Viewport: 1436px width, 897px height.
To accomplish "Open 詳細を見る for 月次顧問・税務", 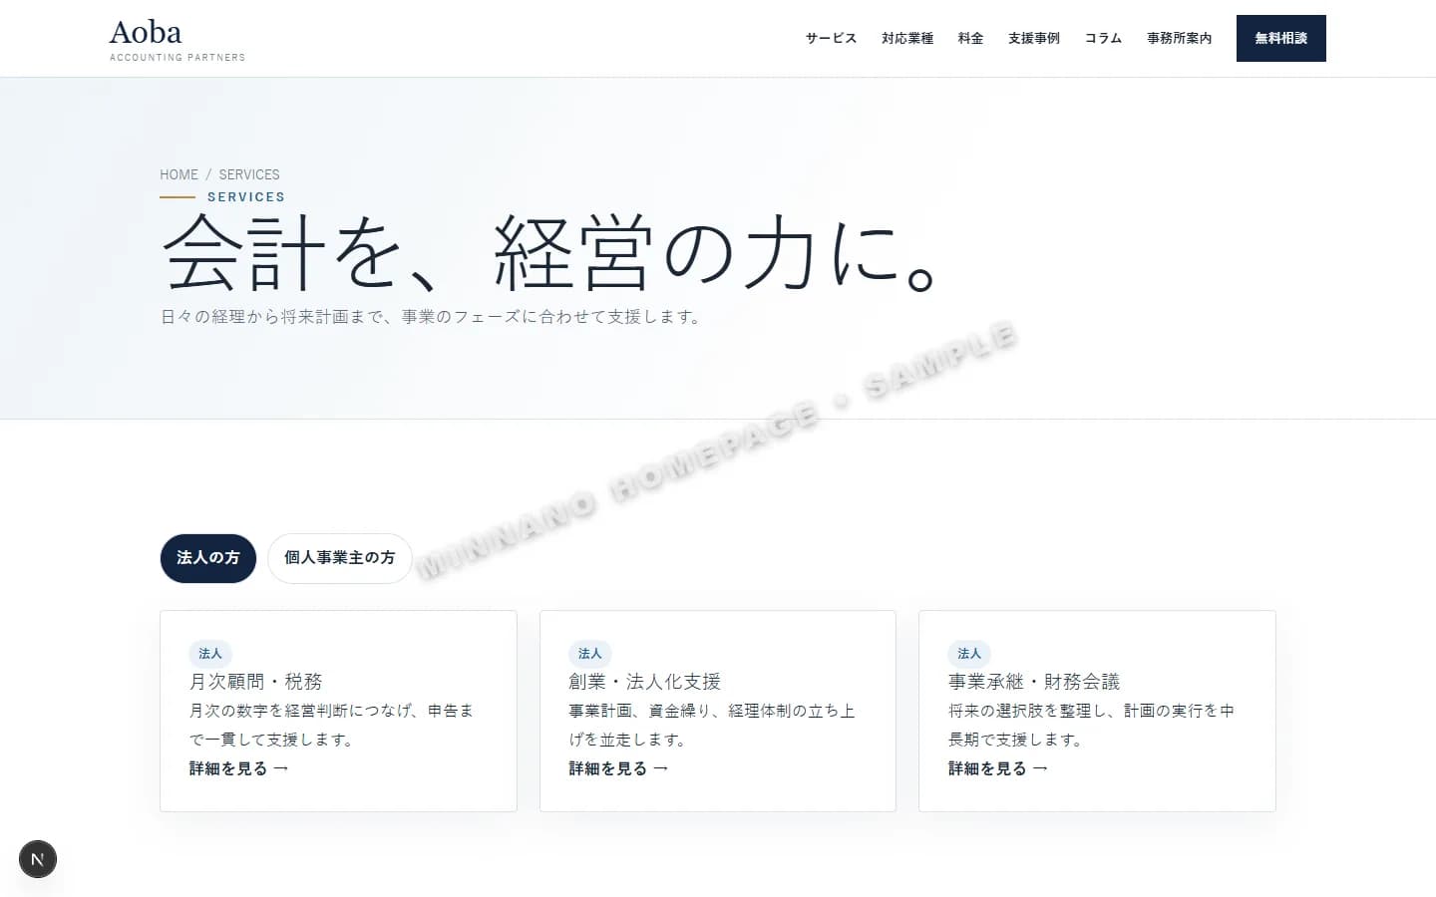I will click(x=238, y=768).
